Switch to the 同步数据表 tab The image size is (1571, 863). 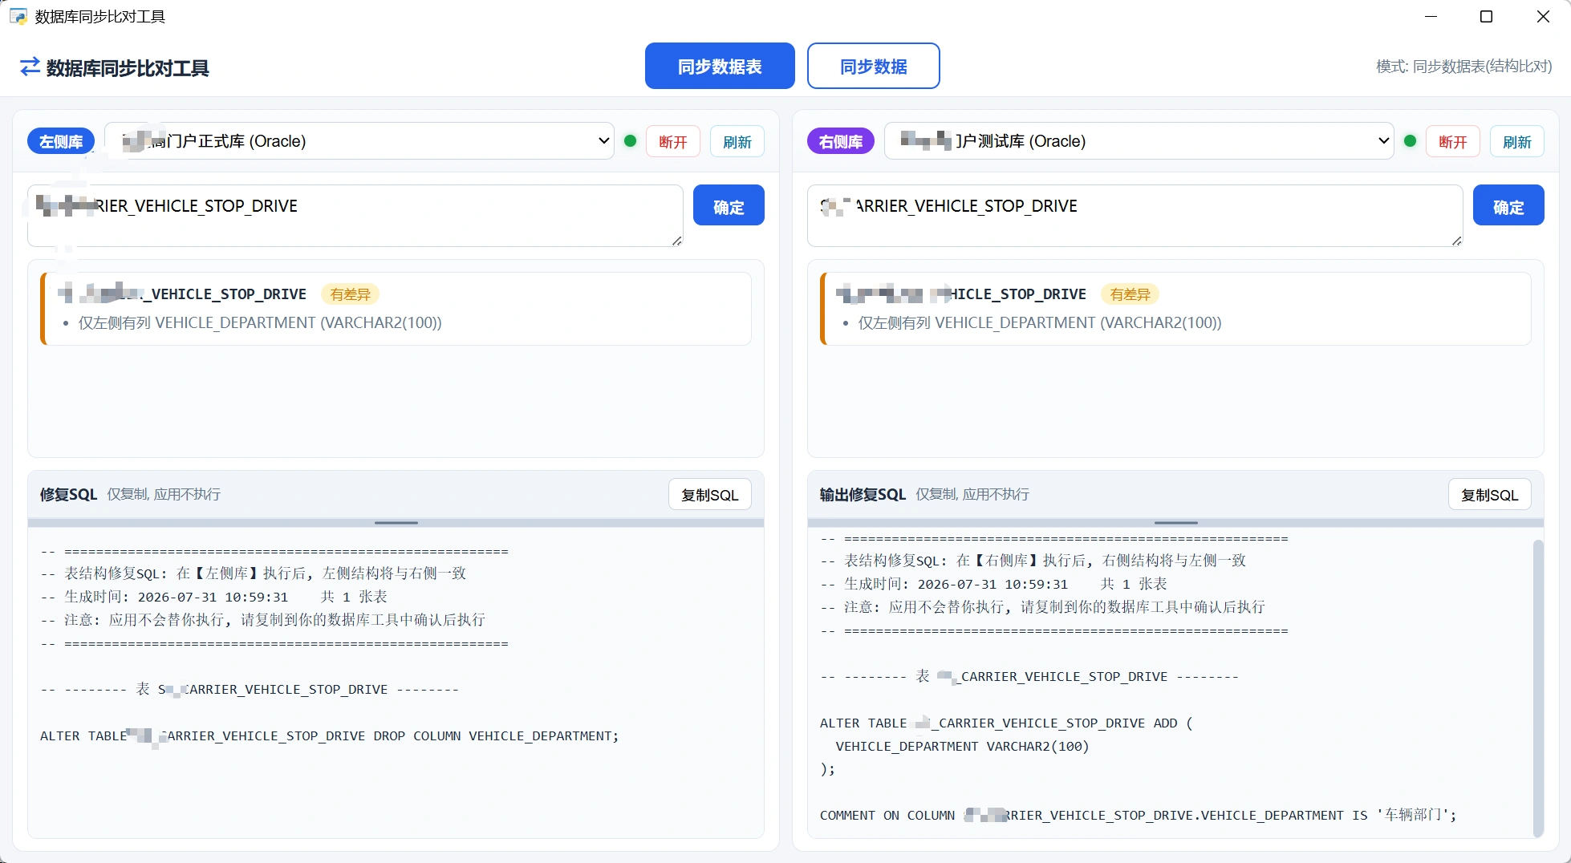point(720,66)
